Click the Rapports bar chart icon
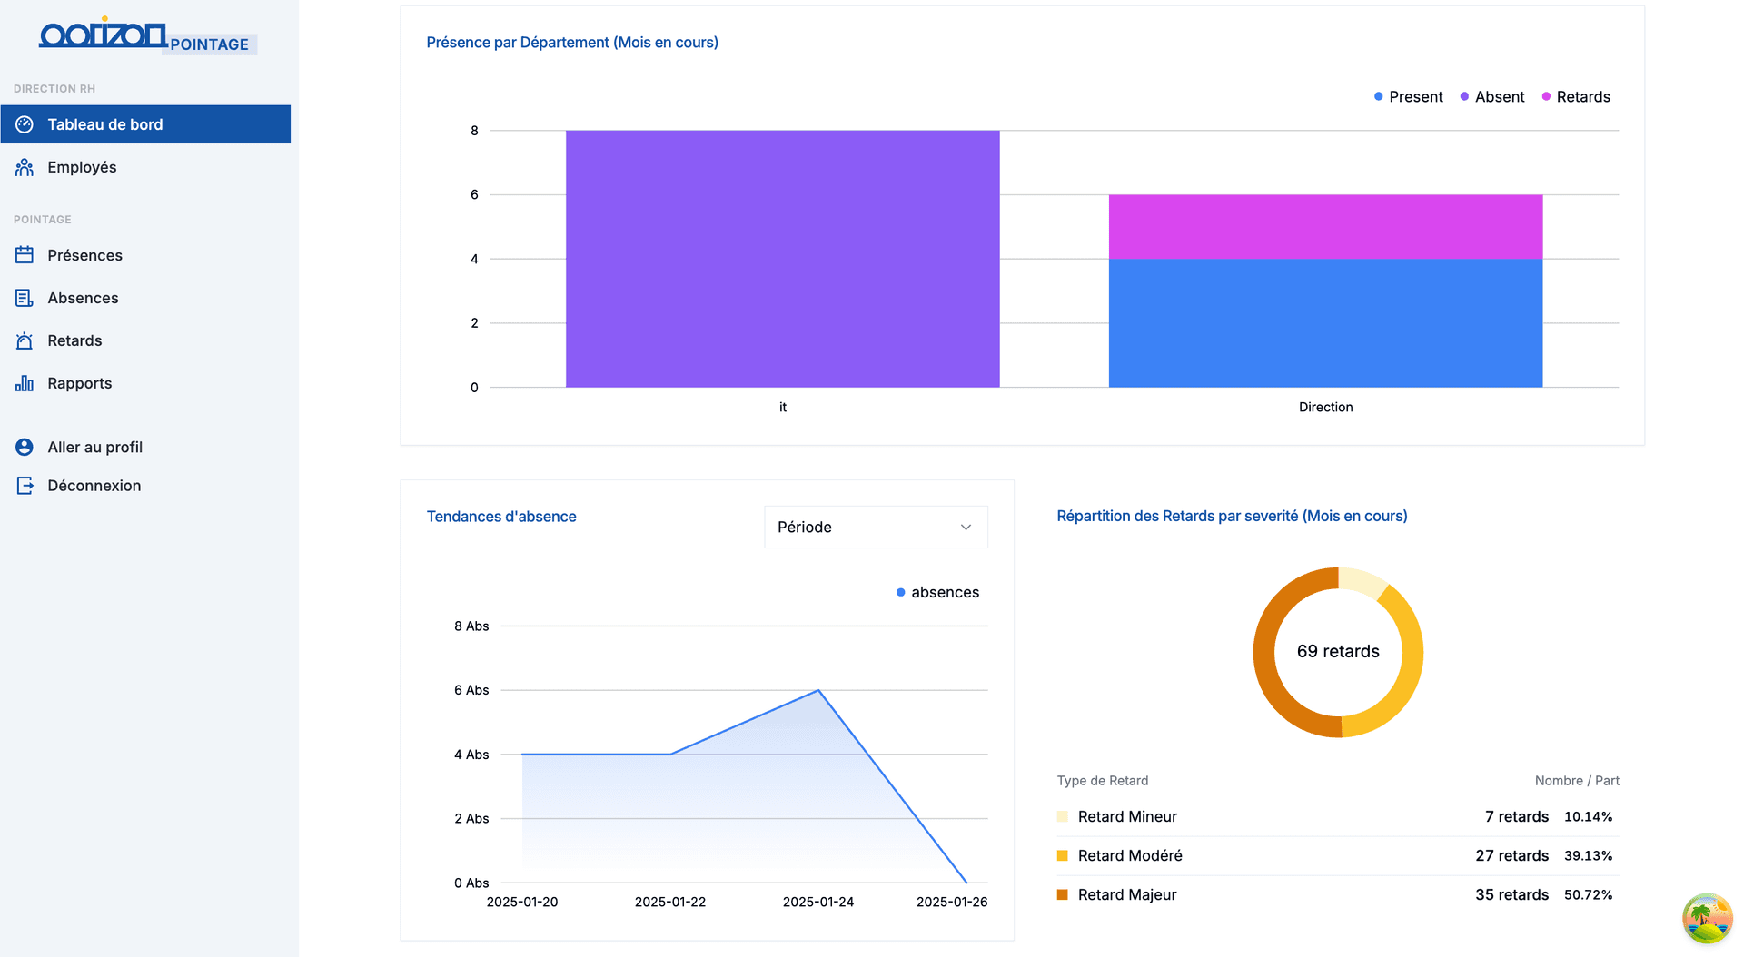1744x957 pixels. (25, 383)
